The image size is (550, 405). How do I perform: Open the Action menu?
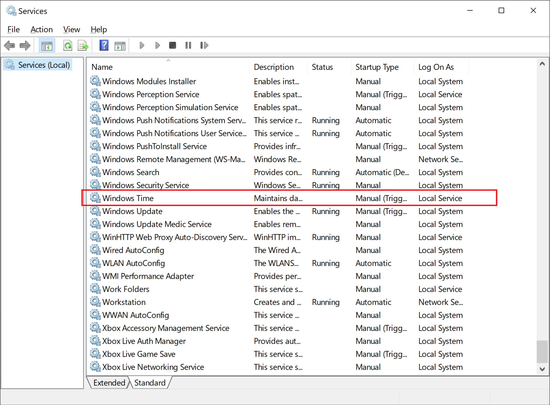click(x=42, y=29)
